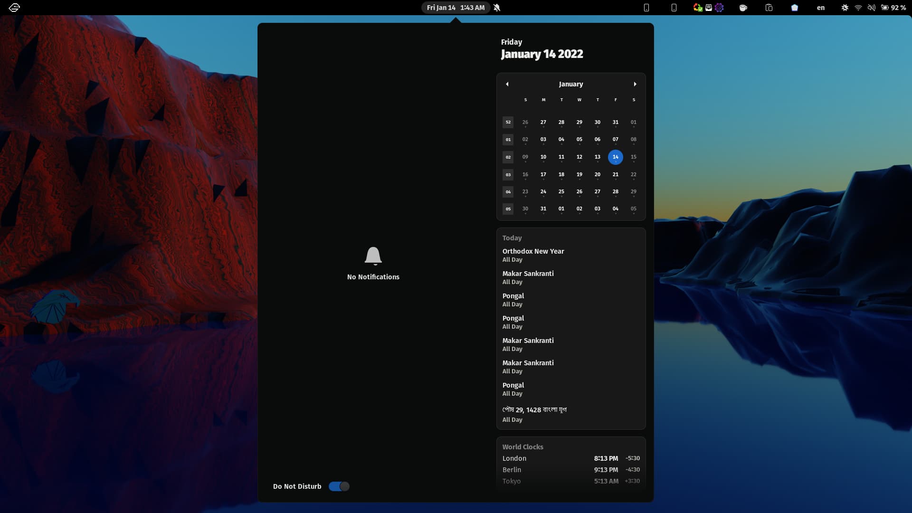The image size is (912, 513).
Task: Navigate to next month in calendar
Action: 635,83
